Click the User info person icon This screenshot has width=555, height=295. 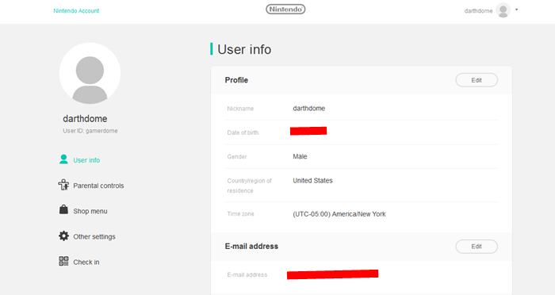[x=63, y=159]
